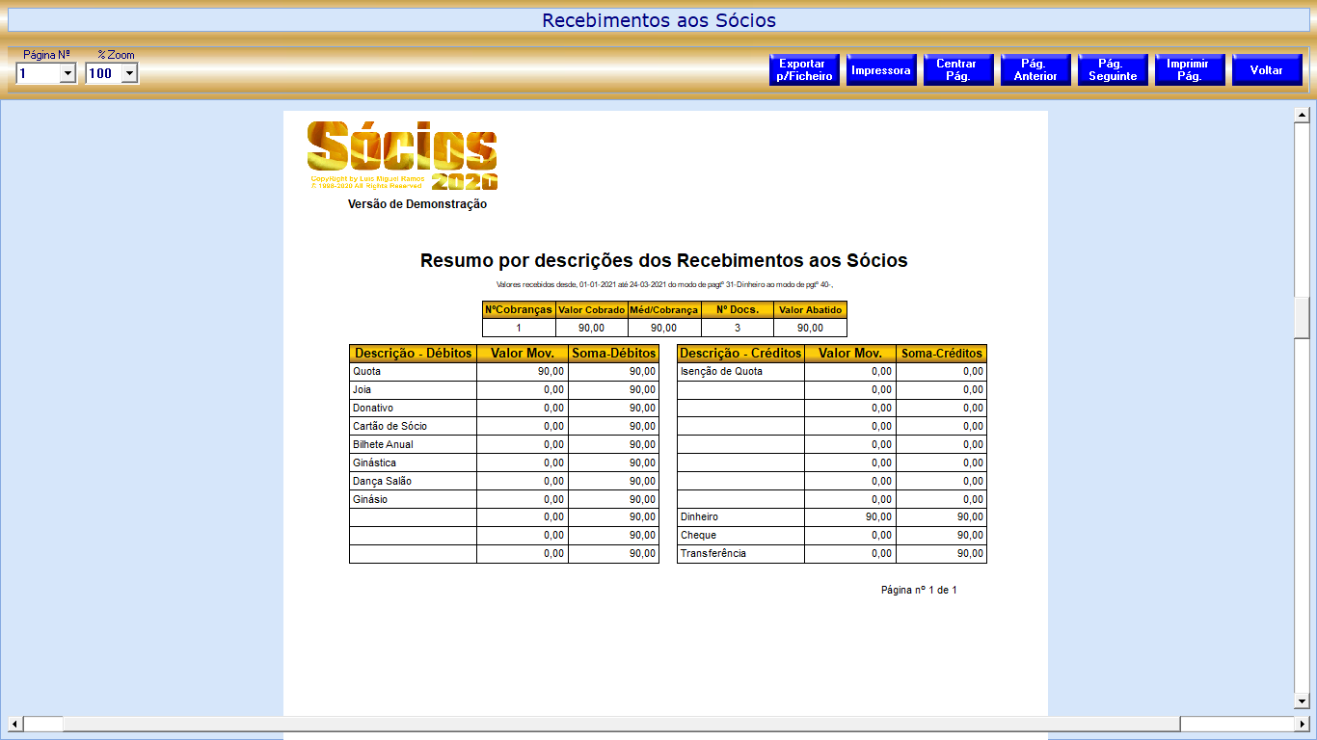Click the Página Nº value field

tap(37, 73)
